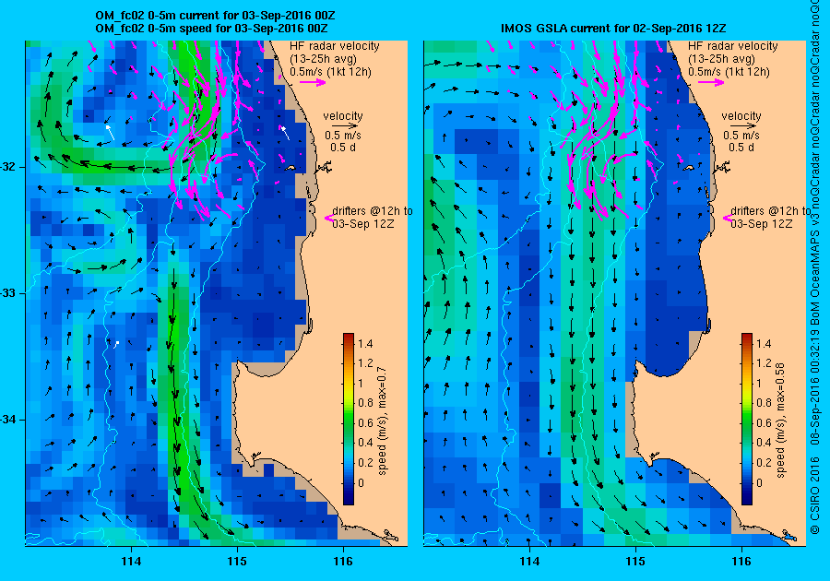Click the vertical CSIRO 2016 copyright text
830x581 pixels.
pos(816,494)
